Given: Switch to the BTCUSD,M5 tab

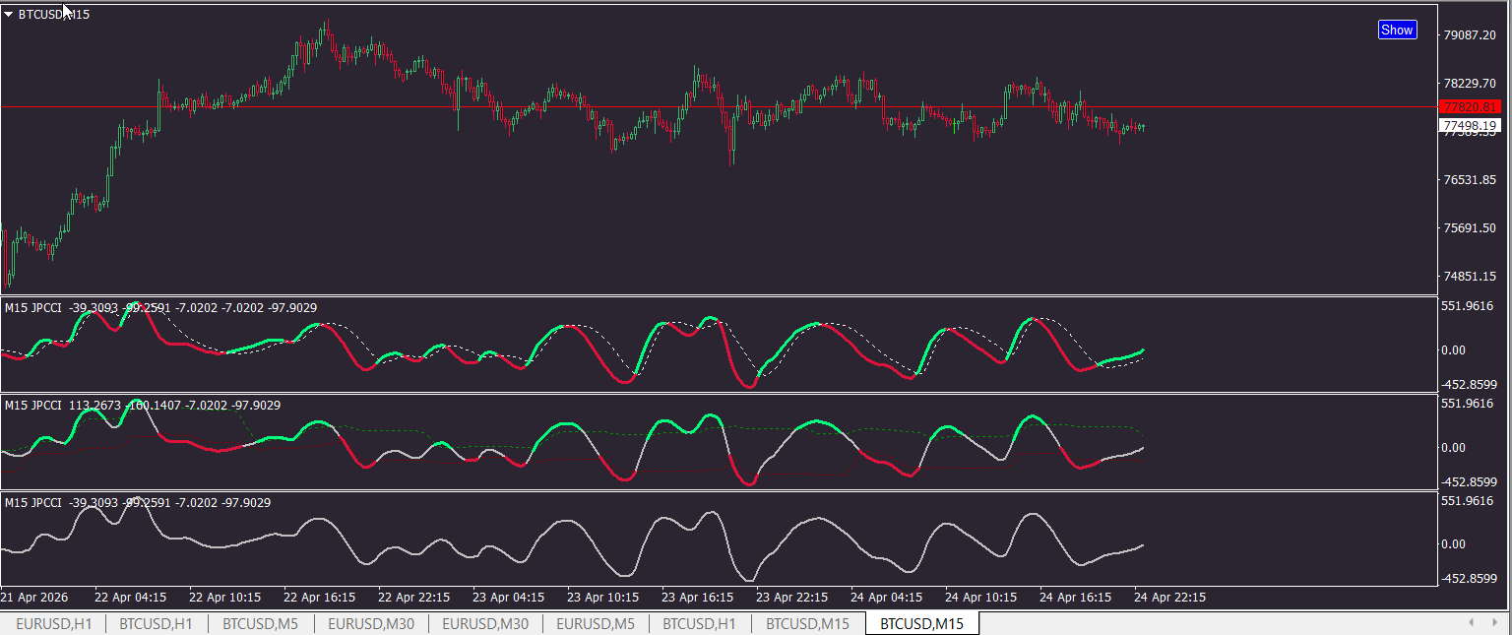Looking at the screenshot, I should 260,624.
